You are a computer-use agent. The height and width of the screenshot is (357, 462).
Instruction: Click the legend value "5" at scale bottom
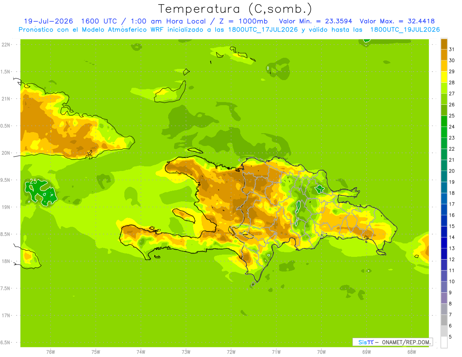tap(450, 337)
